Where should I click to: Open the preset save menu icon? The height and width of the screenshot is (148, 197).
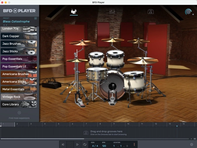(36, 18)
